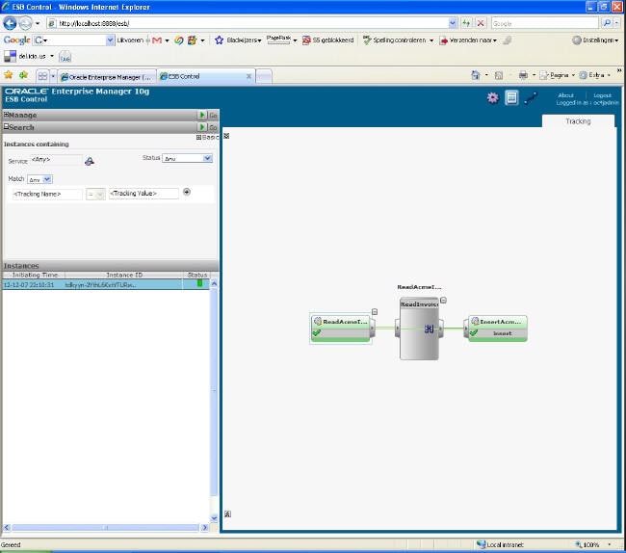This screenshot has height=553, width=626.
Task: Collapse the ReadAcmeI node minus box
Action: click(375, 312)
